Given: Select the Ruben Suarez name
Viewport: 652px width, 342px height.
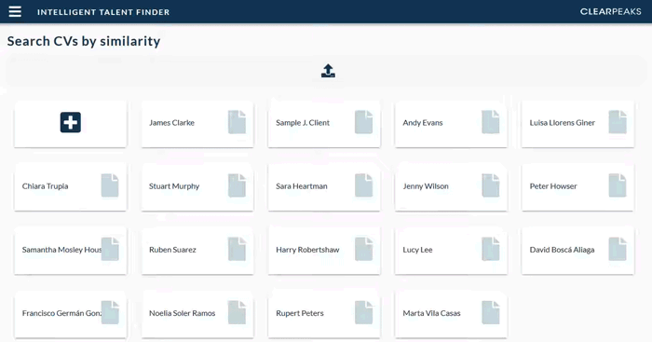Looking at the screenshot, I should [172, 250].
